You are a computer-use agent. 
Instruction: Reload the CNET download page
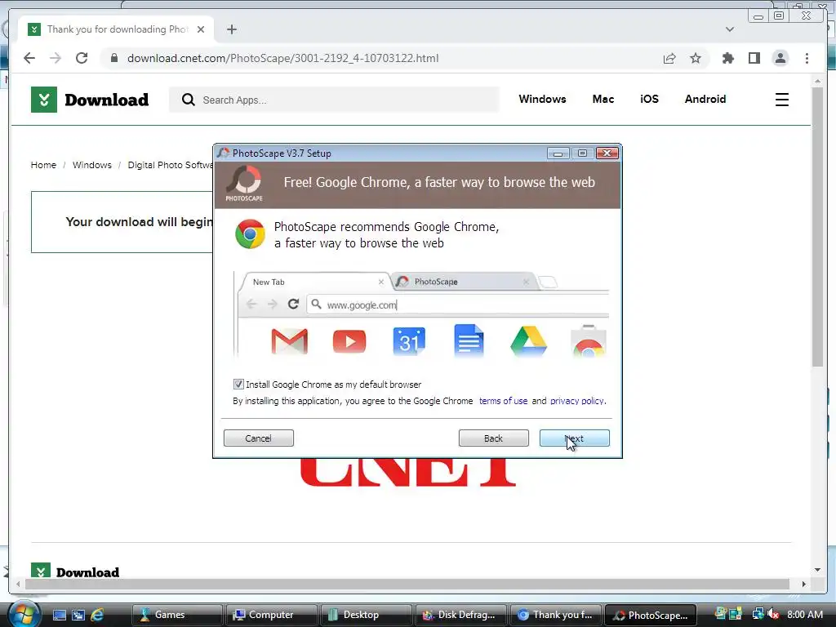click(x=82, y=58)
